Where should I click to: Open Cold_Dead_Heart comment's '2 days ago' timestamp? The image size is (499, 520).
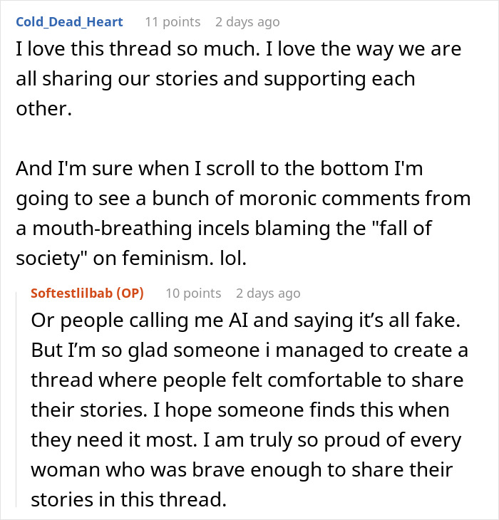[x=247, y=21]
